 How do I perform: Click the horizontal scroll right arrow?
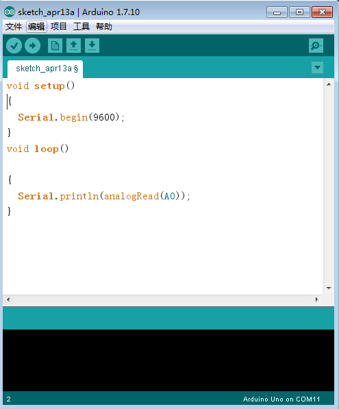click(x=317, y=299)
